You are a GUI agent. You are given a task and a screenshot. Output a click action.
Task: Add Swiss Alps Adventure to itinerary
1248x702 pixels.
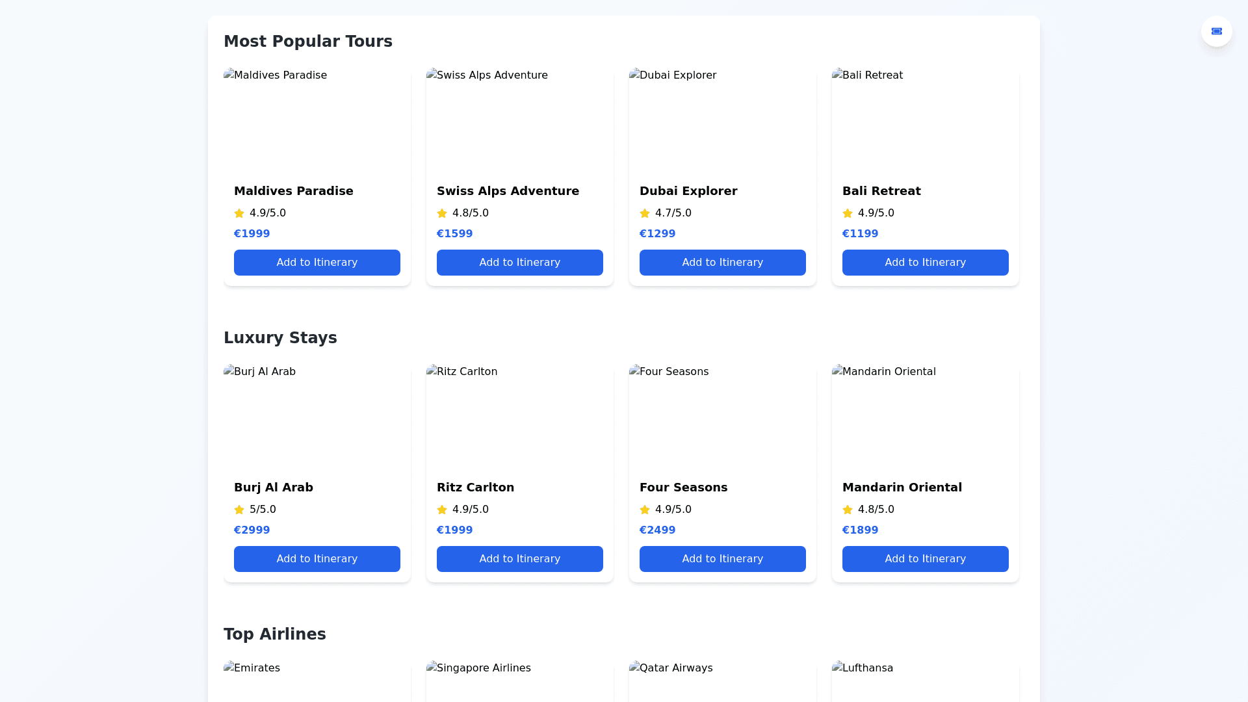[x=519, y=263]
